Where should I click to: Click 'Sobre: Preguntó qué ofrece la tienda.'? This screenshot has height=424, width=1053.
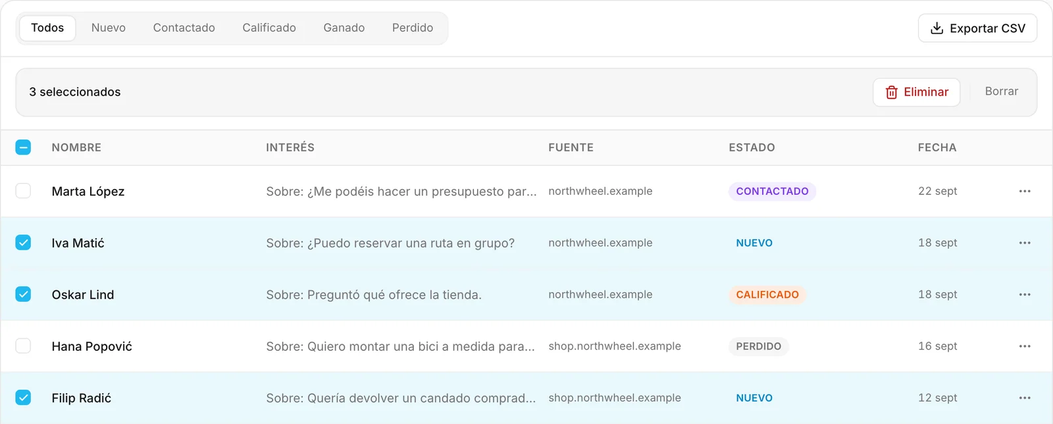pyautogui.click(x=374, y=295)
